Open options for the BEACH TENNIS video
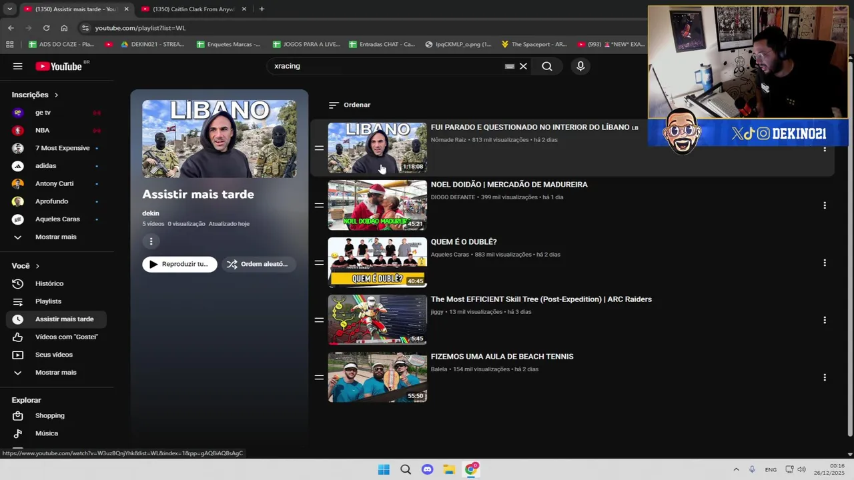This screenshot has height=480, width=854. (825, 377)
